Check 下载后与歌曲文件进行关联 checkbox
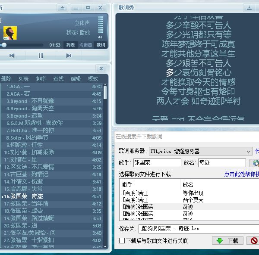 point(122,241)
